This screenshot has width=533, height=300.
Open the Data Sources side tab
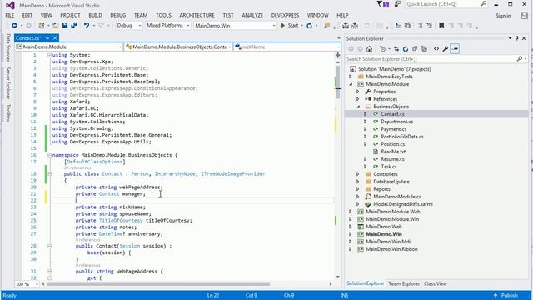click(x=8, y=48)
